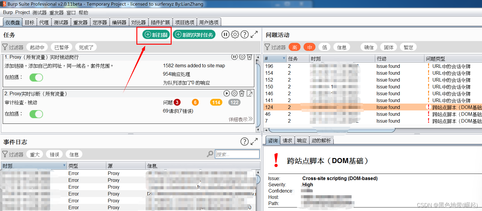Click the Issue activity filter funnel icon
The width and height of the screenshot is (482, 211).
[267, 47]
